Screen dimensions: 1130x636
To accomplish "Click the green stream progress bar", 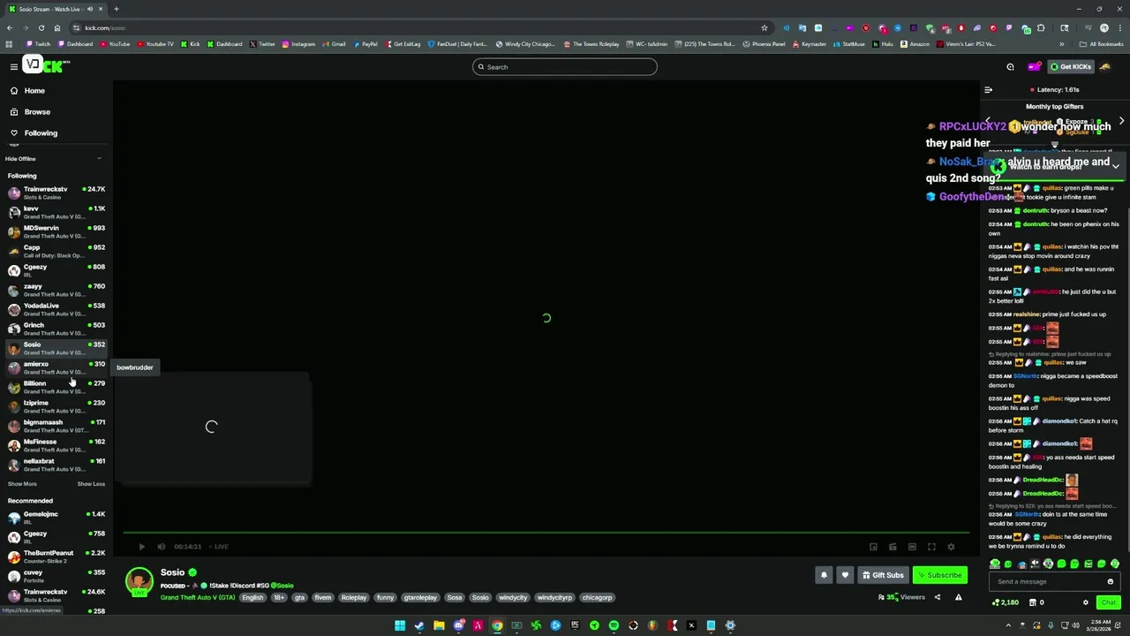I will click(x=546, y=533).
